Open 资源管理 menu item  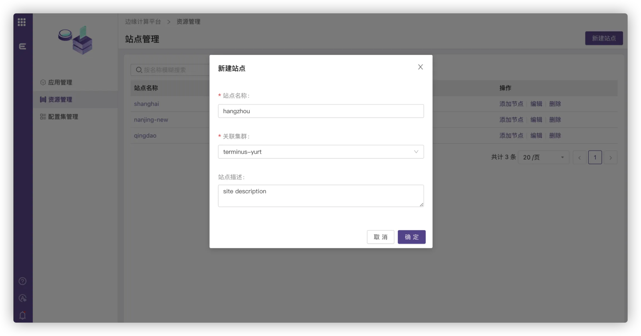pos(60,100)
